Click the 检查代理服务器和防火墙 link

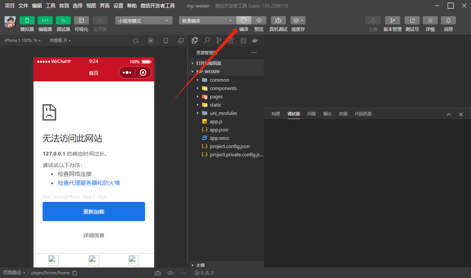89,183
